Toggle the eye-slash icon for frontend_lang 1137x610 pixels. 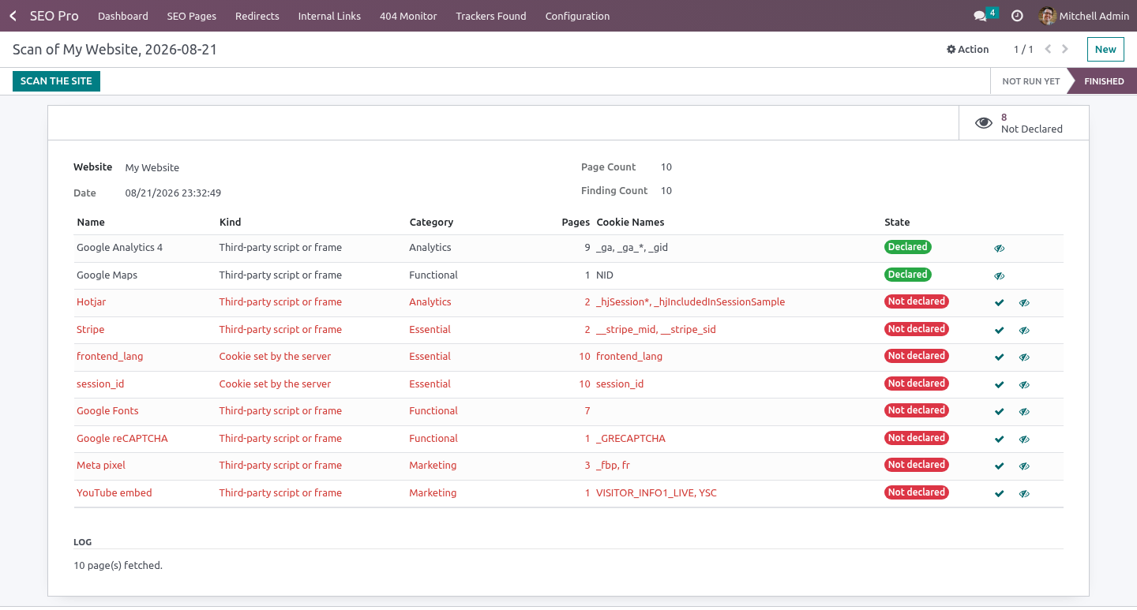(x=1024, y=357)
